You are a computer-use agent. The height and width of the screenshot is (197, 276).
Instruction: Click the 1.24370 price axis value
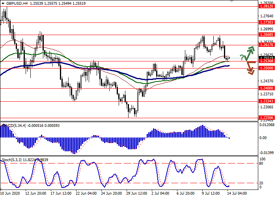(x=267, y=81)
